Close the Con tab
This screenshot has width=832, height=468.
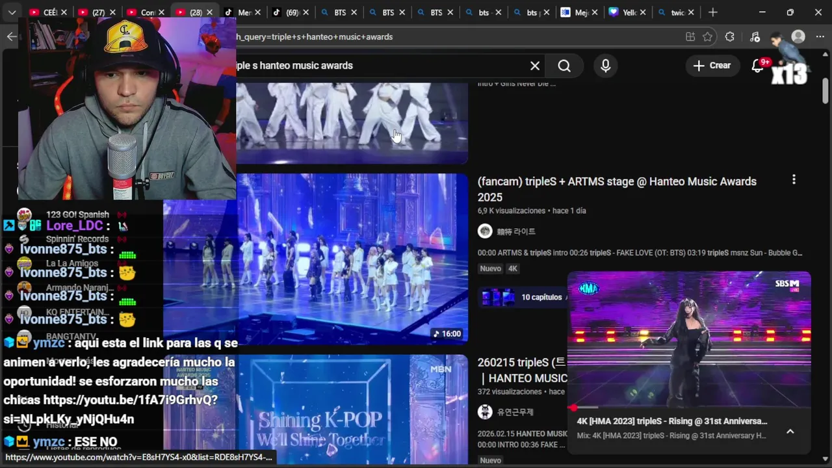point(161,12)
